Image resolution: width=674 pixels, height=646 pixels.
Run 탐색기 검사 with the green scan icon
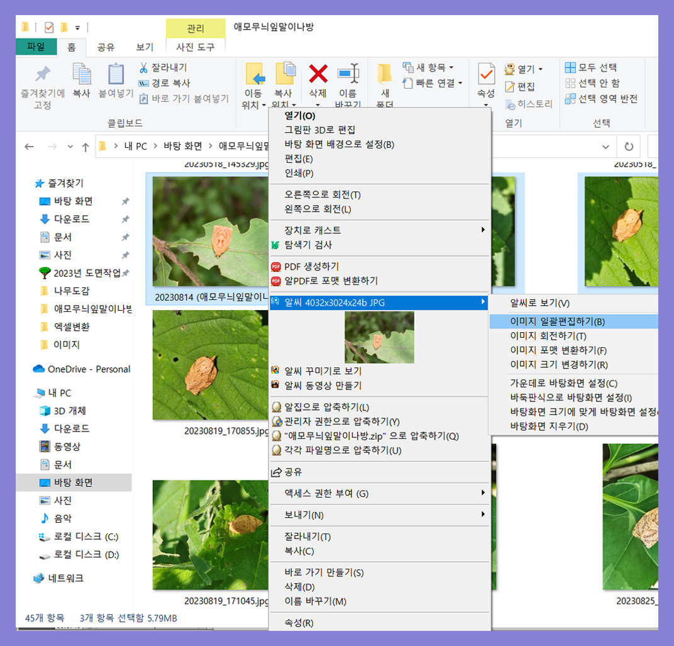coord(275,245)
